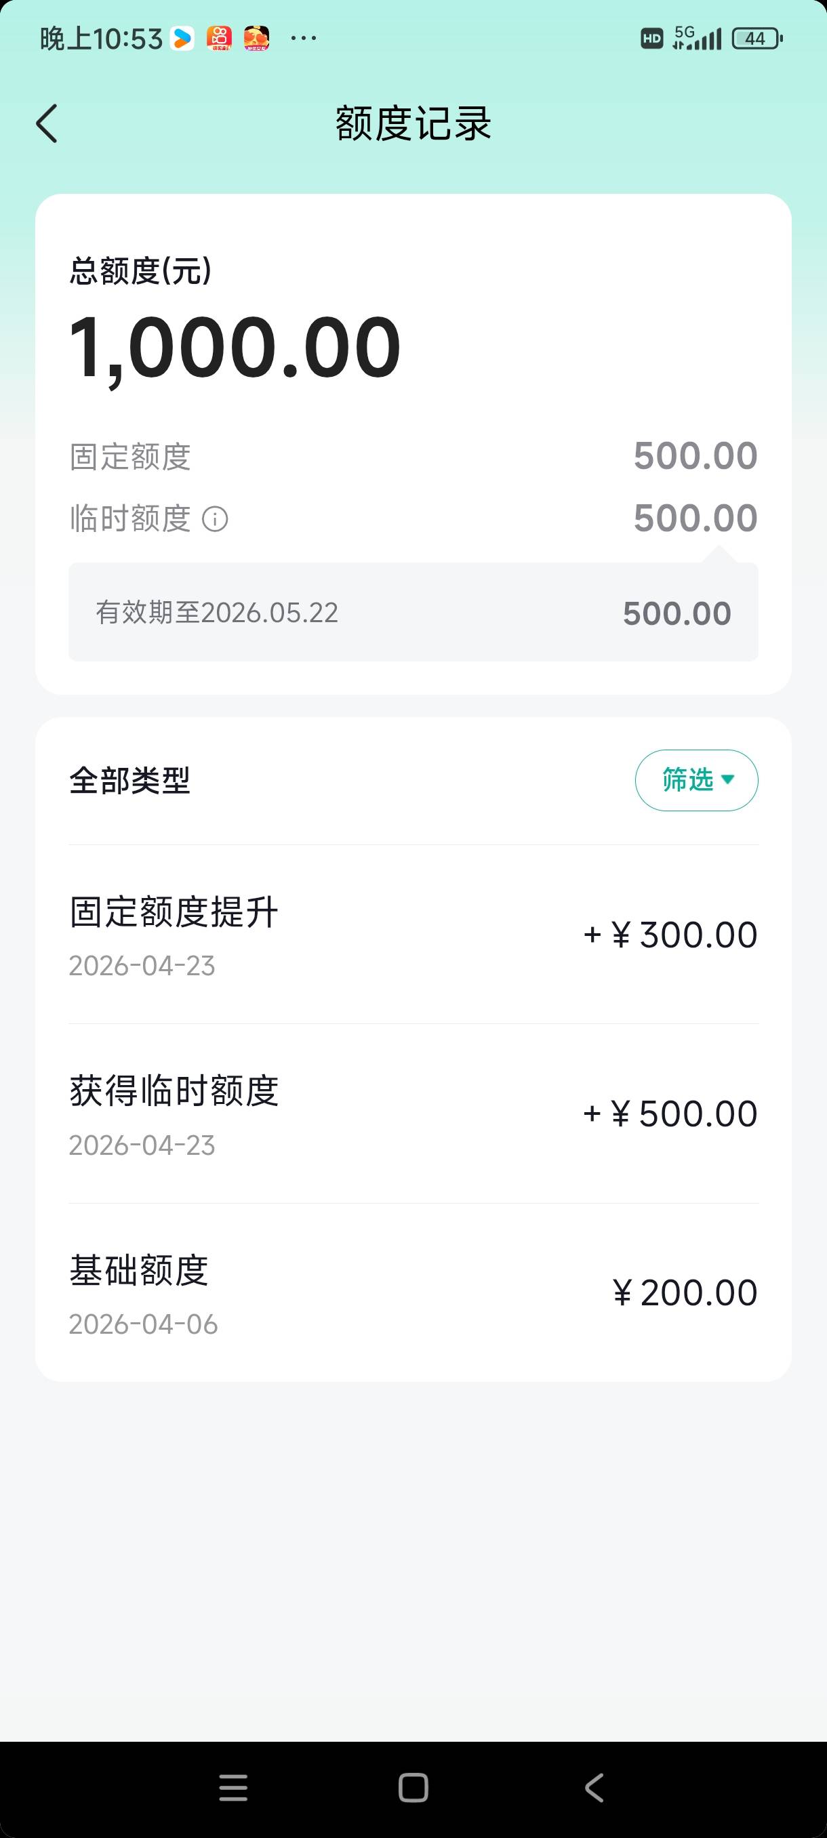Open the 获得临时额度 record entry
The height and width of the screenshot is (1838, 827).
click(413, 1114)
